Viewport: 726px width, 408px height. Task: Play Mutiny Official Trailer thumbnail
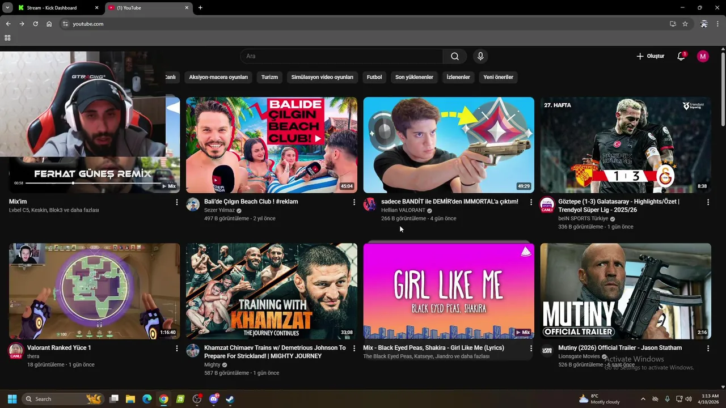pyautogui.click(x=626, y=291)
